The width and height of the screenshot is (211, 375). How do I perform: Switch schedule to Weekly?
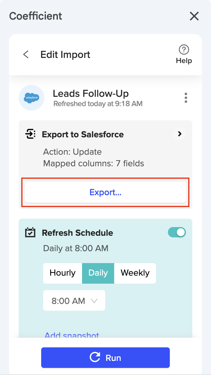pyautogui.click(x=135, y=273)
